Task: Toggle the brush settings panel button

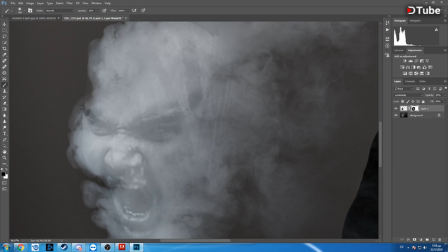Action: click(x=30, y=10)
